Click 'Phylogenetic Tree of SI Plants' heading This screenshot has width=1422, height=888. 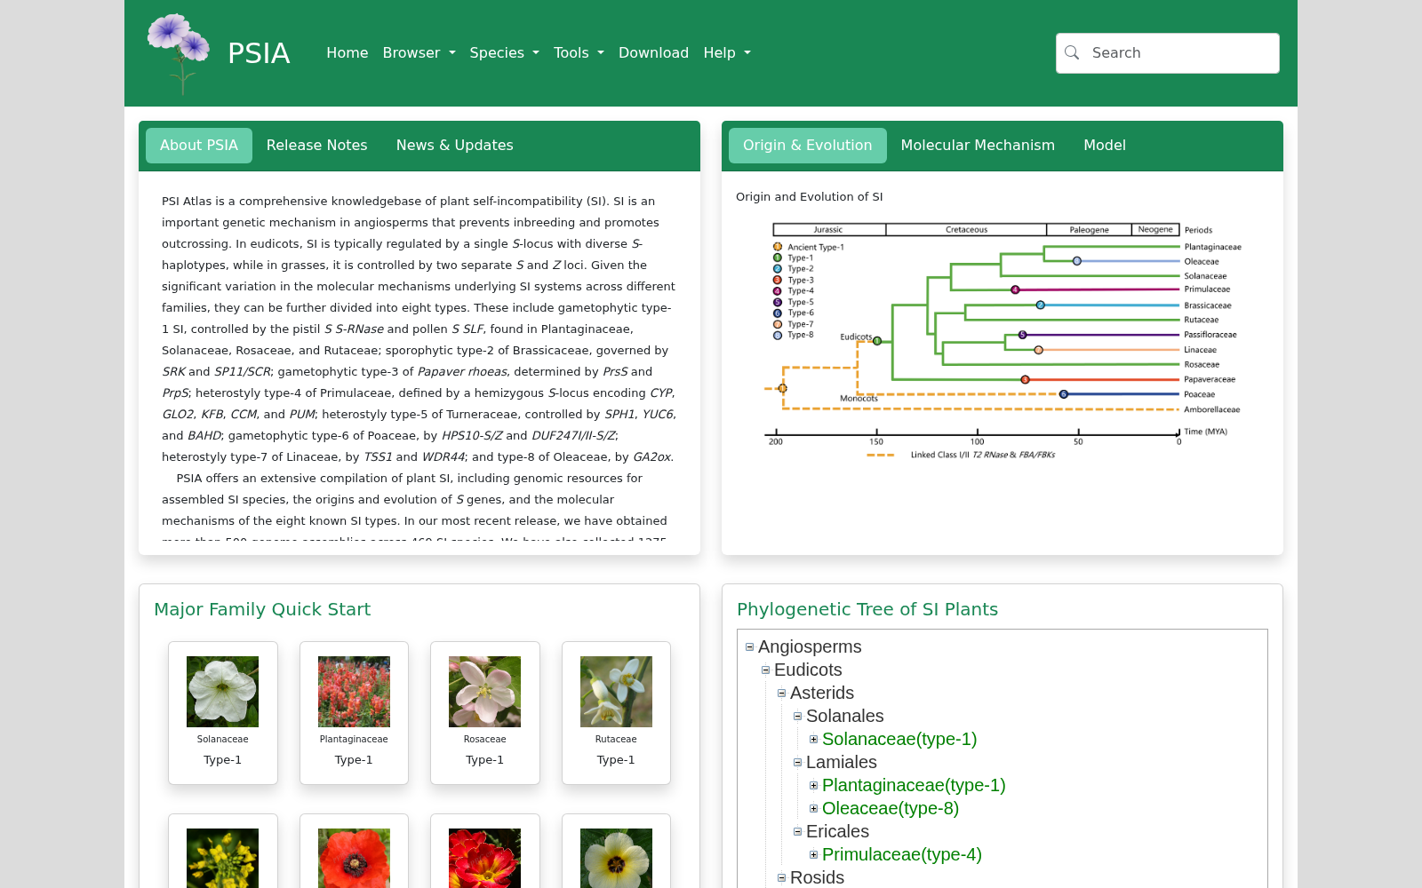tap(867, 609)
